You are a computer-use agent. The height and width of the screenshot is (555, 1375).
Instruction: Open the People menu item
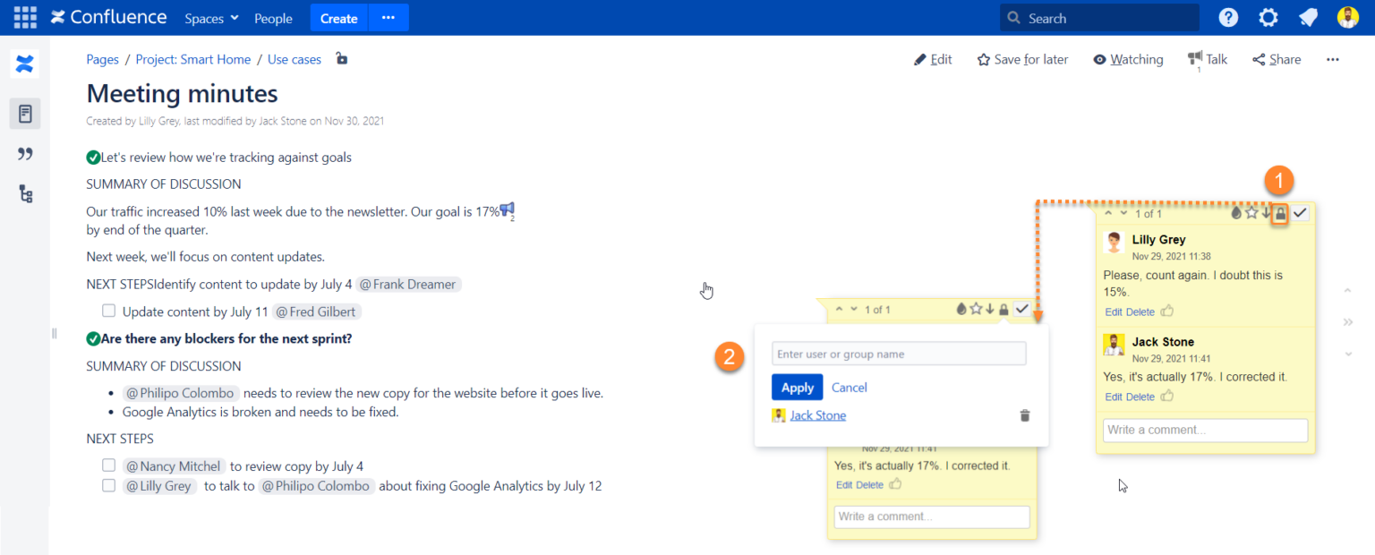pos(273,17)
